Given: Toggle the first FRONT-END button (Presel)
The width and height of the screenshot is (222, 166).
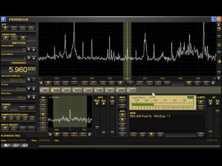Looking at the screenshot, I should [x=6, y=38].
